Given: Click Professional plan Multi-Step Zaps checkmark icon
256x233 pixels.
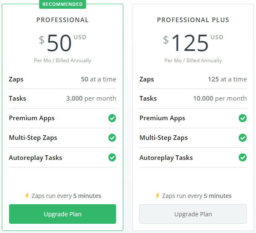Looking at the screenshot, I should click(112, 138).
